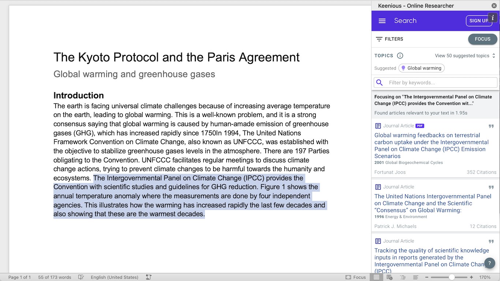Expand View 50 suggested topics
This screenshot has height=281, width=500.
point(465,56)
